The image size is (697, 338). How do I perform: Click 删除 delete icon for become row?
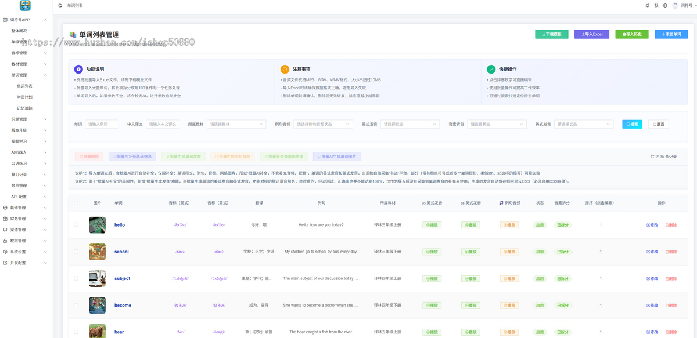coord(671,305)
